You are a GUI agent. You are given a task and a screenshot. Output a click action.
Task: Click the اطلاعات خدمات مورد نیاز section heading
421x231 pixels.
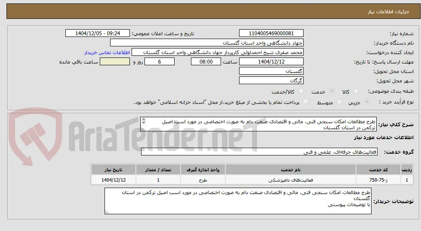click(384, 137)
